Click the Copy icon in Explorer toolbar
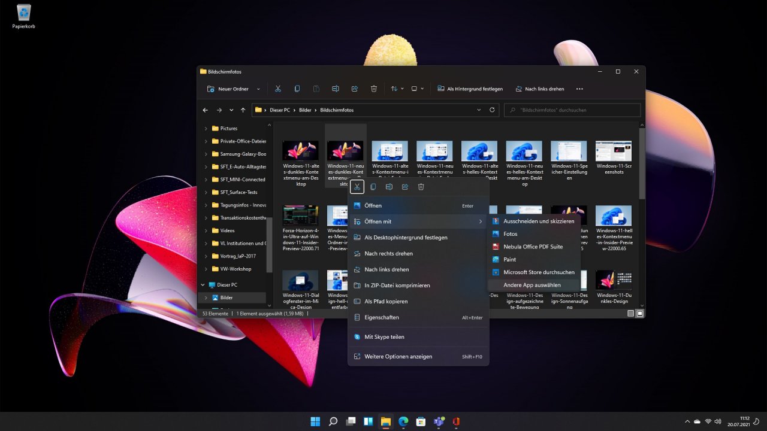 point(297,89)
